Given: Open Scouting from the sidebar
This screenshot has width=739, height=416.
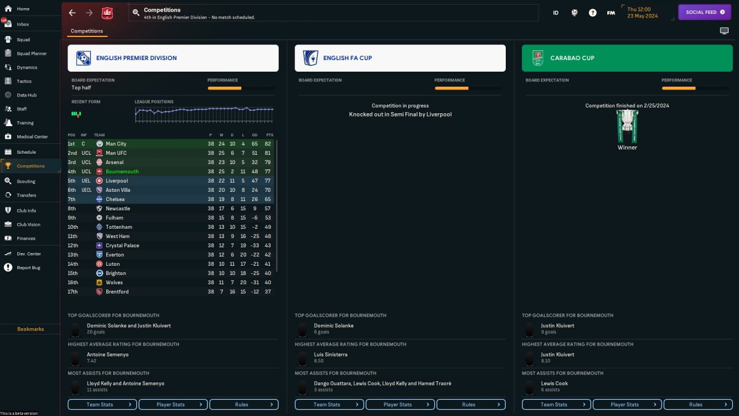Looking at the screenshot, I should pos(26,181).
